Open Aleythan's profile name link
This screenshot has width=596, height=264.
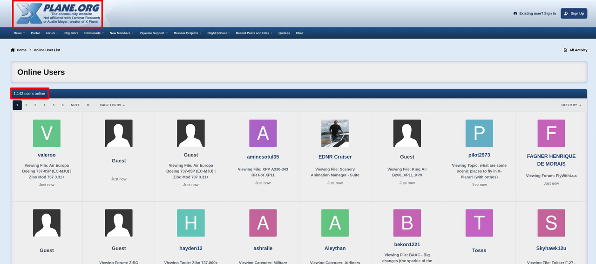pyautogui.click(x=335, y=249)
